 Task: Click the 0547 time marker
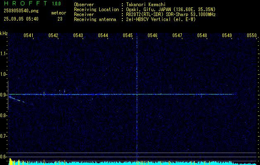coord(177,35)
